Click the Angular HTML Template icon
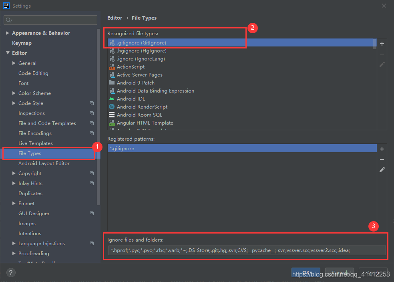This screenshot has height=282, width=394. click(112, 123)
